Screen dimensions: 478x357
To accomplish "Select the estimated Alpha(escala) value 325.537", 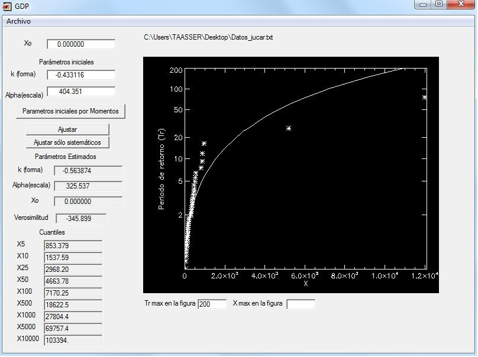I will (x=88, y=186).
